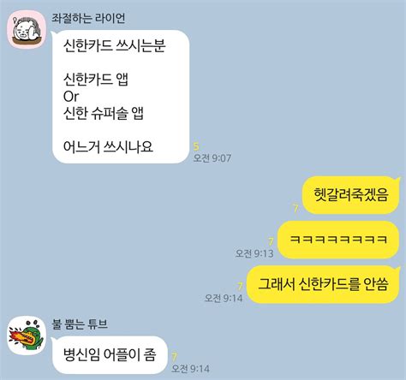Click unread count 5 beside first message
Viewport: 406px width, 380px height.
point(196,146)
